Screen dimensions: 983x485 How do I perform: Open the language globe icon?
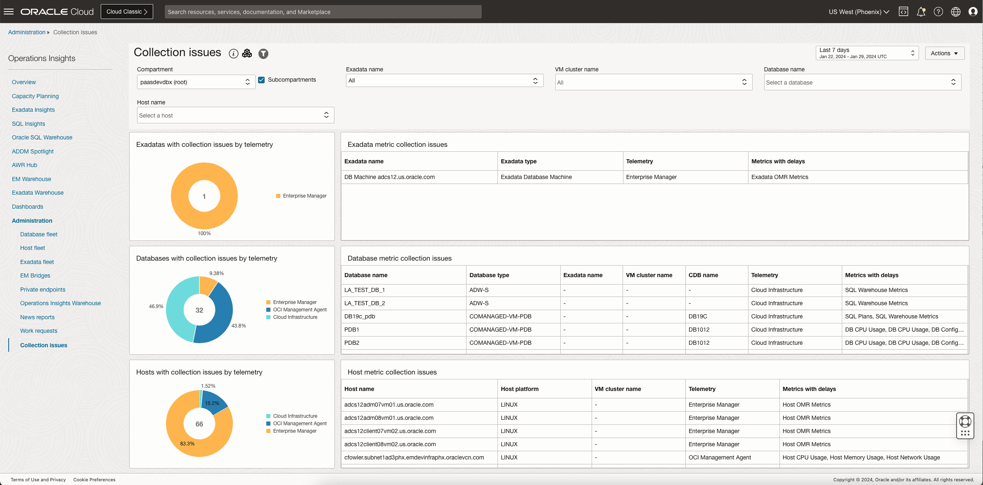coord(956,12)
